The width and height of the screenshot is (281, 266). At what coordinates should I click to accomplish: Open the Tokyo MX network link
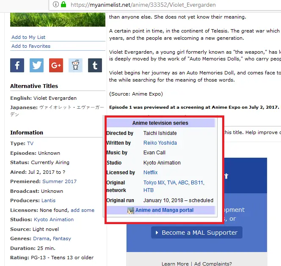pos(154,183)
